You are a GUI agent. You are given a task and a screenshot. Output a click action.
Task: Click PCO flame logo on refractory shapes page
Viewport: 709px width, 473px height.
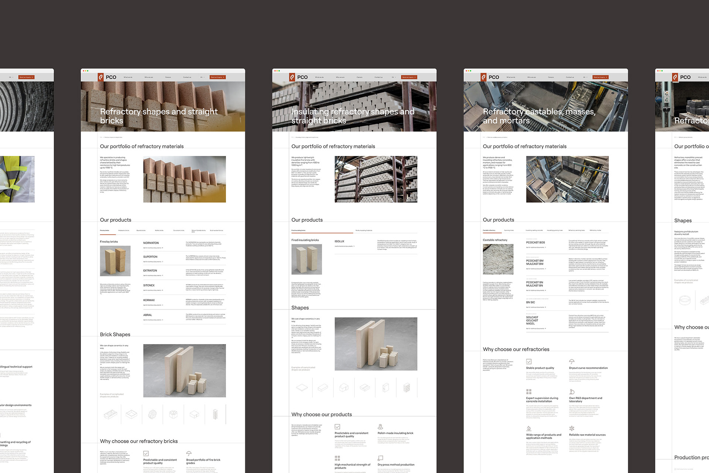point(100,77)
